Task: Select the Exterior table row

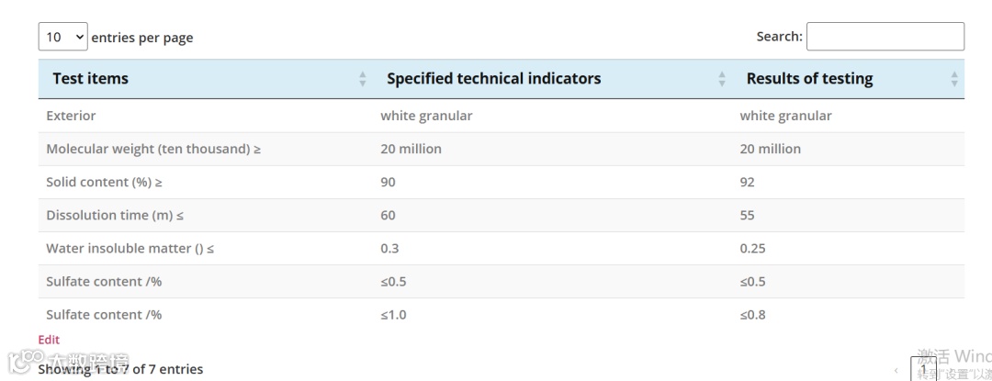Action: (x=502, y=116)
